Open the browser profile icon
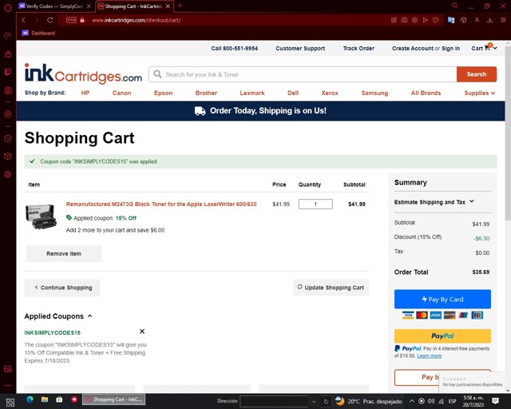The height and width of the screenshot is (409, 511). [477, 20]
